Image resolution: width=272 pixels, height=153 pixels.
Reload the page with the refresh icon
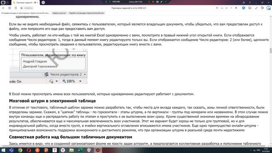click(16, 8)
